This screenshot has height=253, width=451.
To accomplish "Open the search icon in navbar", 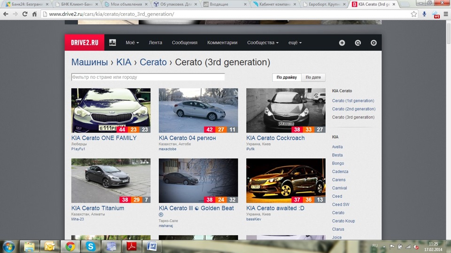I will click(358, 43).
